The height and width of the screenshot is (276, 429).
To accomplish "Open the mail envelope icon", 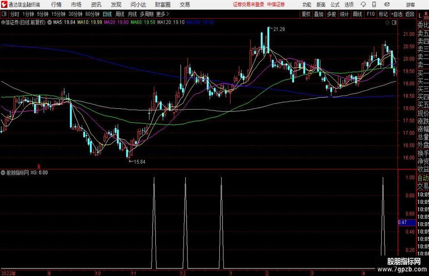I will click(x=387, y=5).
